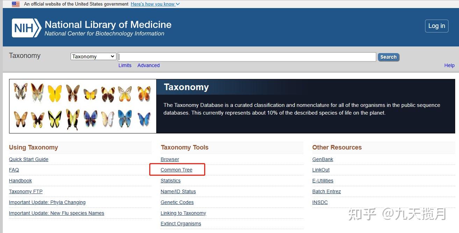Open the Limits link
459x233 pixels.
tap(125, 65)
